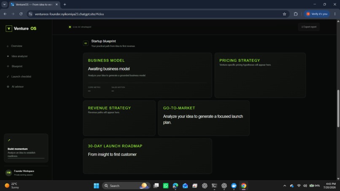340x191 pixels.
Task: Click the Overview circle icon
Action: click(x=8, y=46)
